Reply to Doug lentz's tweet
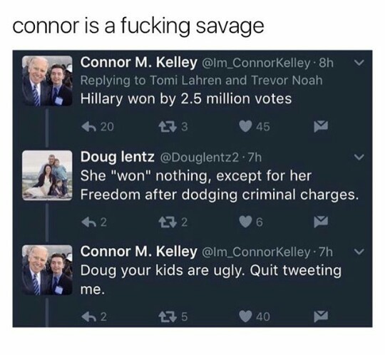Image resolution: width=385 pixels, height=355 pixels. pos(89,222)
